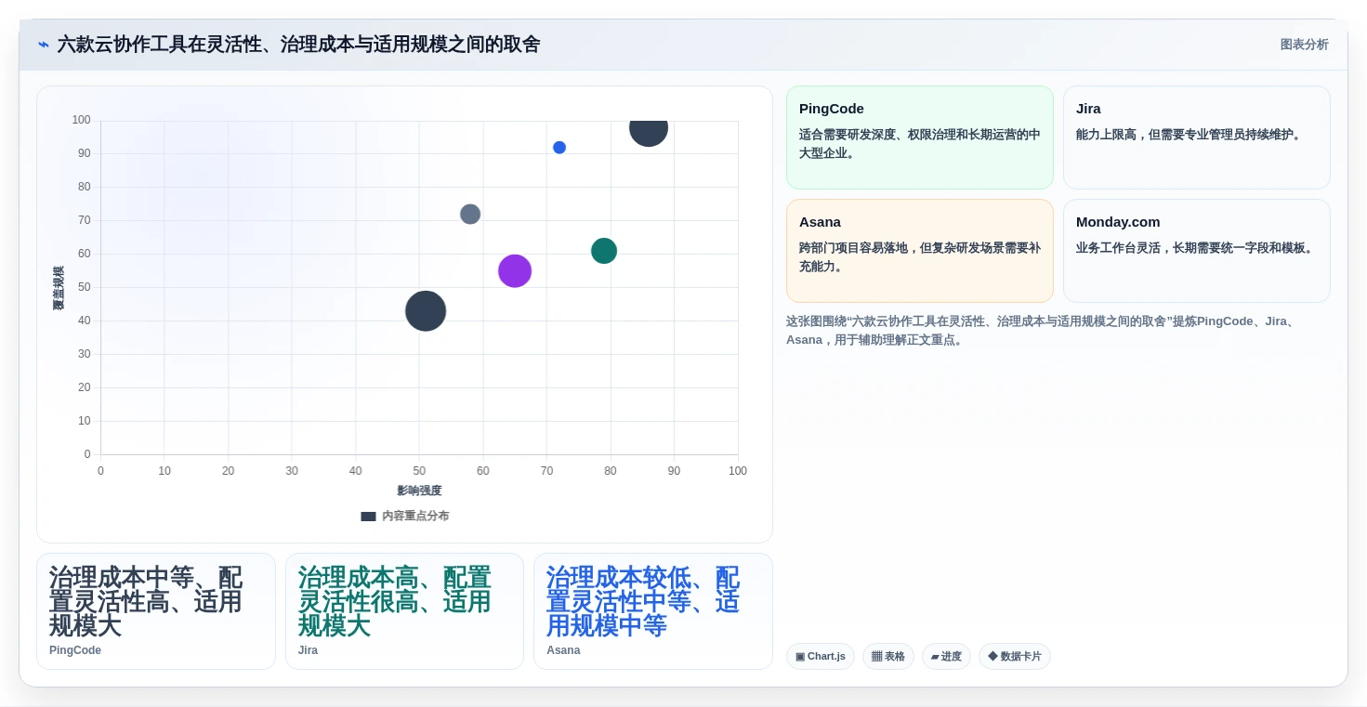This screenshot has width=1367, height=707.
Task: Open the Monday.com description card
Action: (1197, 251)
